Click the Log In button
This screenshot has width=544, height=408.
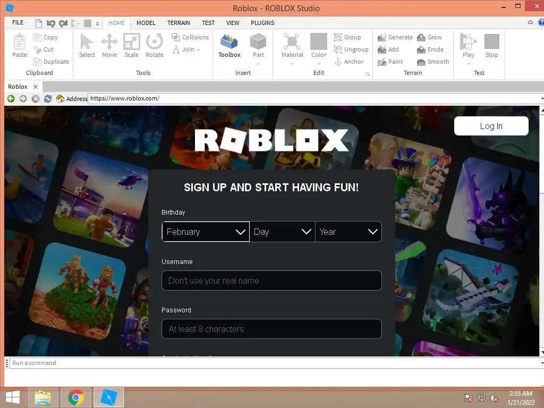pyautogui.click(x=491, y=126)
